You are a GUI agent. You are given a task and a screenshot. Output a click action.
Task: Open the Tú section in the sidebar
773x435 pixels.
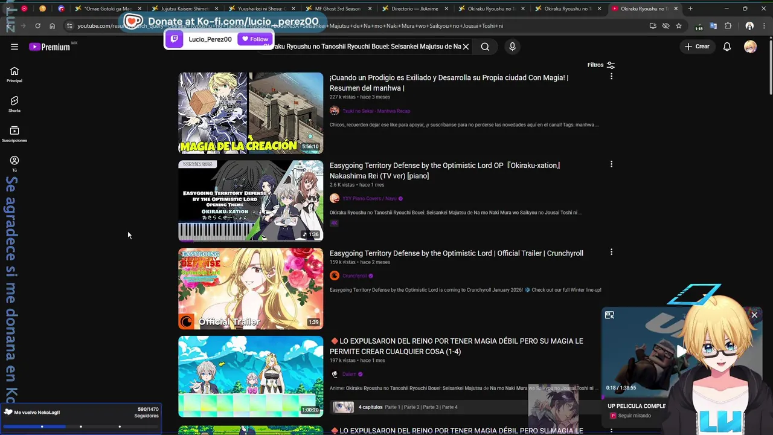[14, 163]
